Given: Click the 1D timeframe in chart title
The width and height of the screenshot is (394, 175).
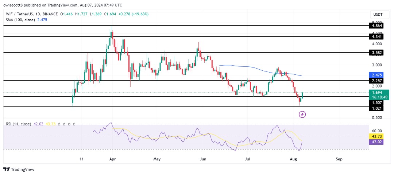Looking at the screenshot, I should [36, 14].
